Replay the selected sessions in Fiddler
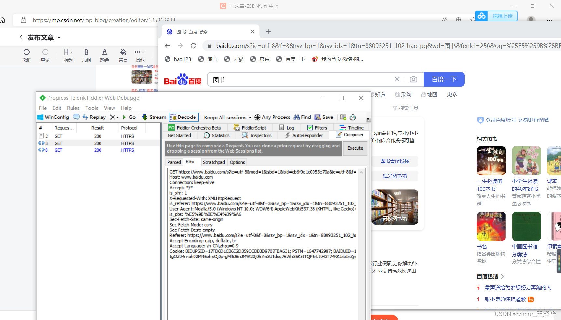The image size is (561, 320). [x=94, y=117]
